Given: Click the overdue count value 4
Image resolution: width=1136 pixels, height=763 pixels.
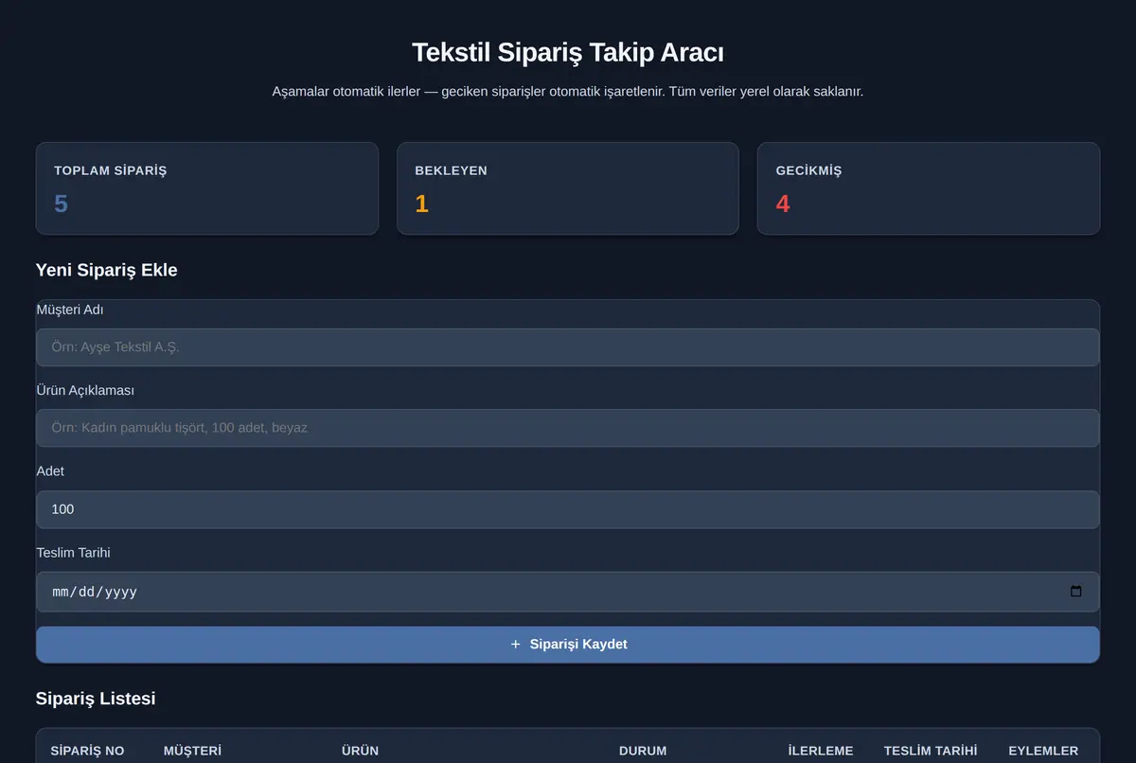Looking at the screenshot, I should tap(783, 204).
